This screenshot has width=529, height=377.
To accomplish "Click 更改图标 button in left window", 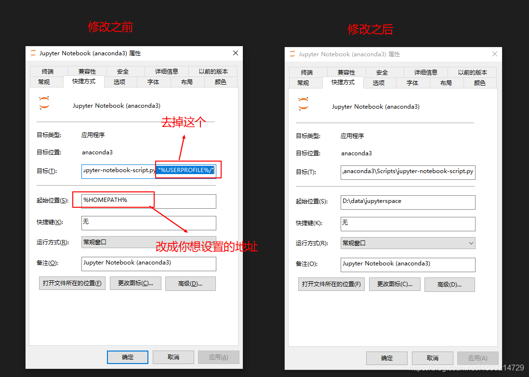I will coord(136,283).
